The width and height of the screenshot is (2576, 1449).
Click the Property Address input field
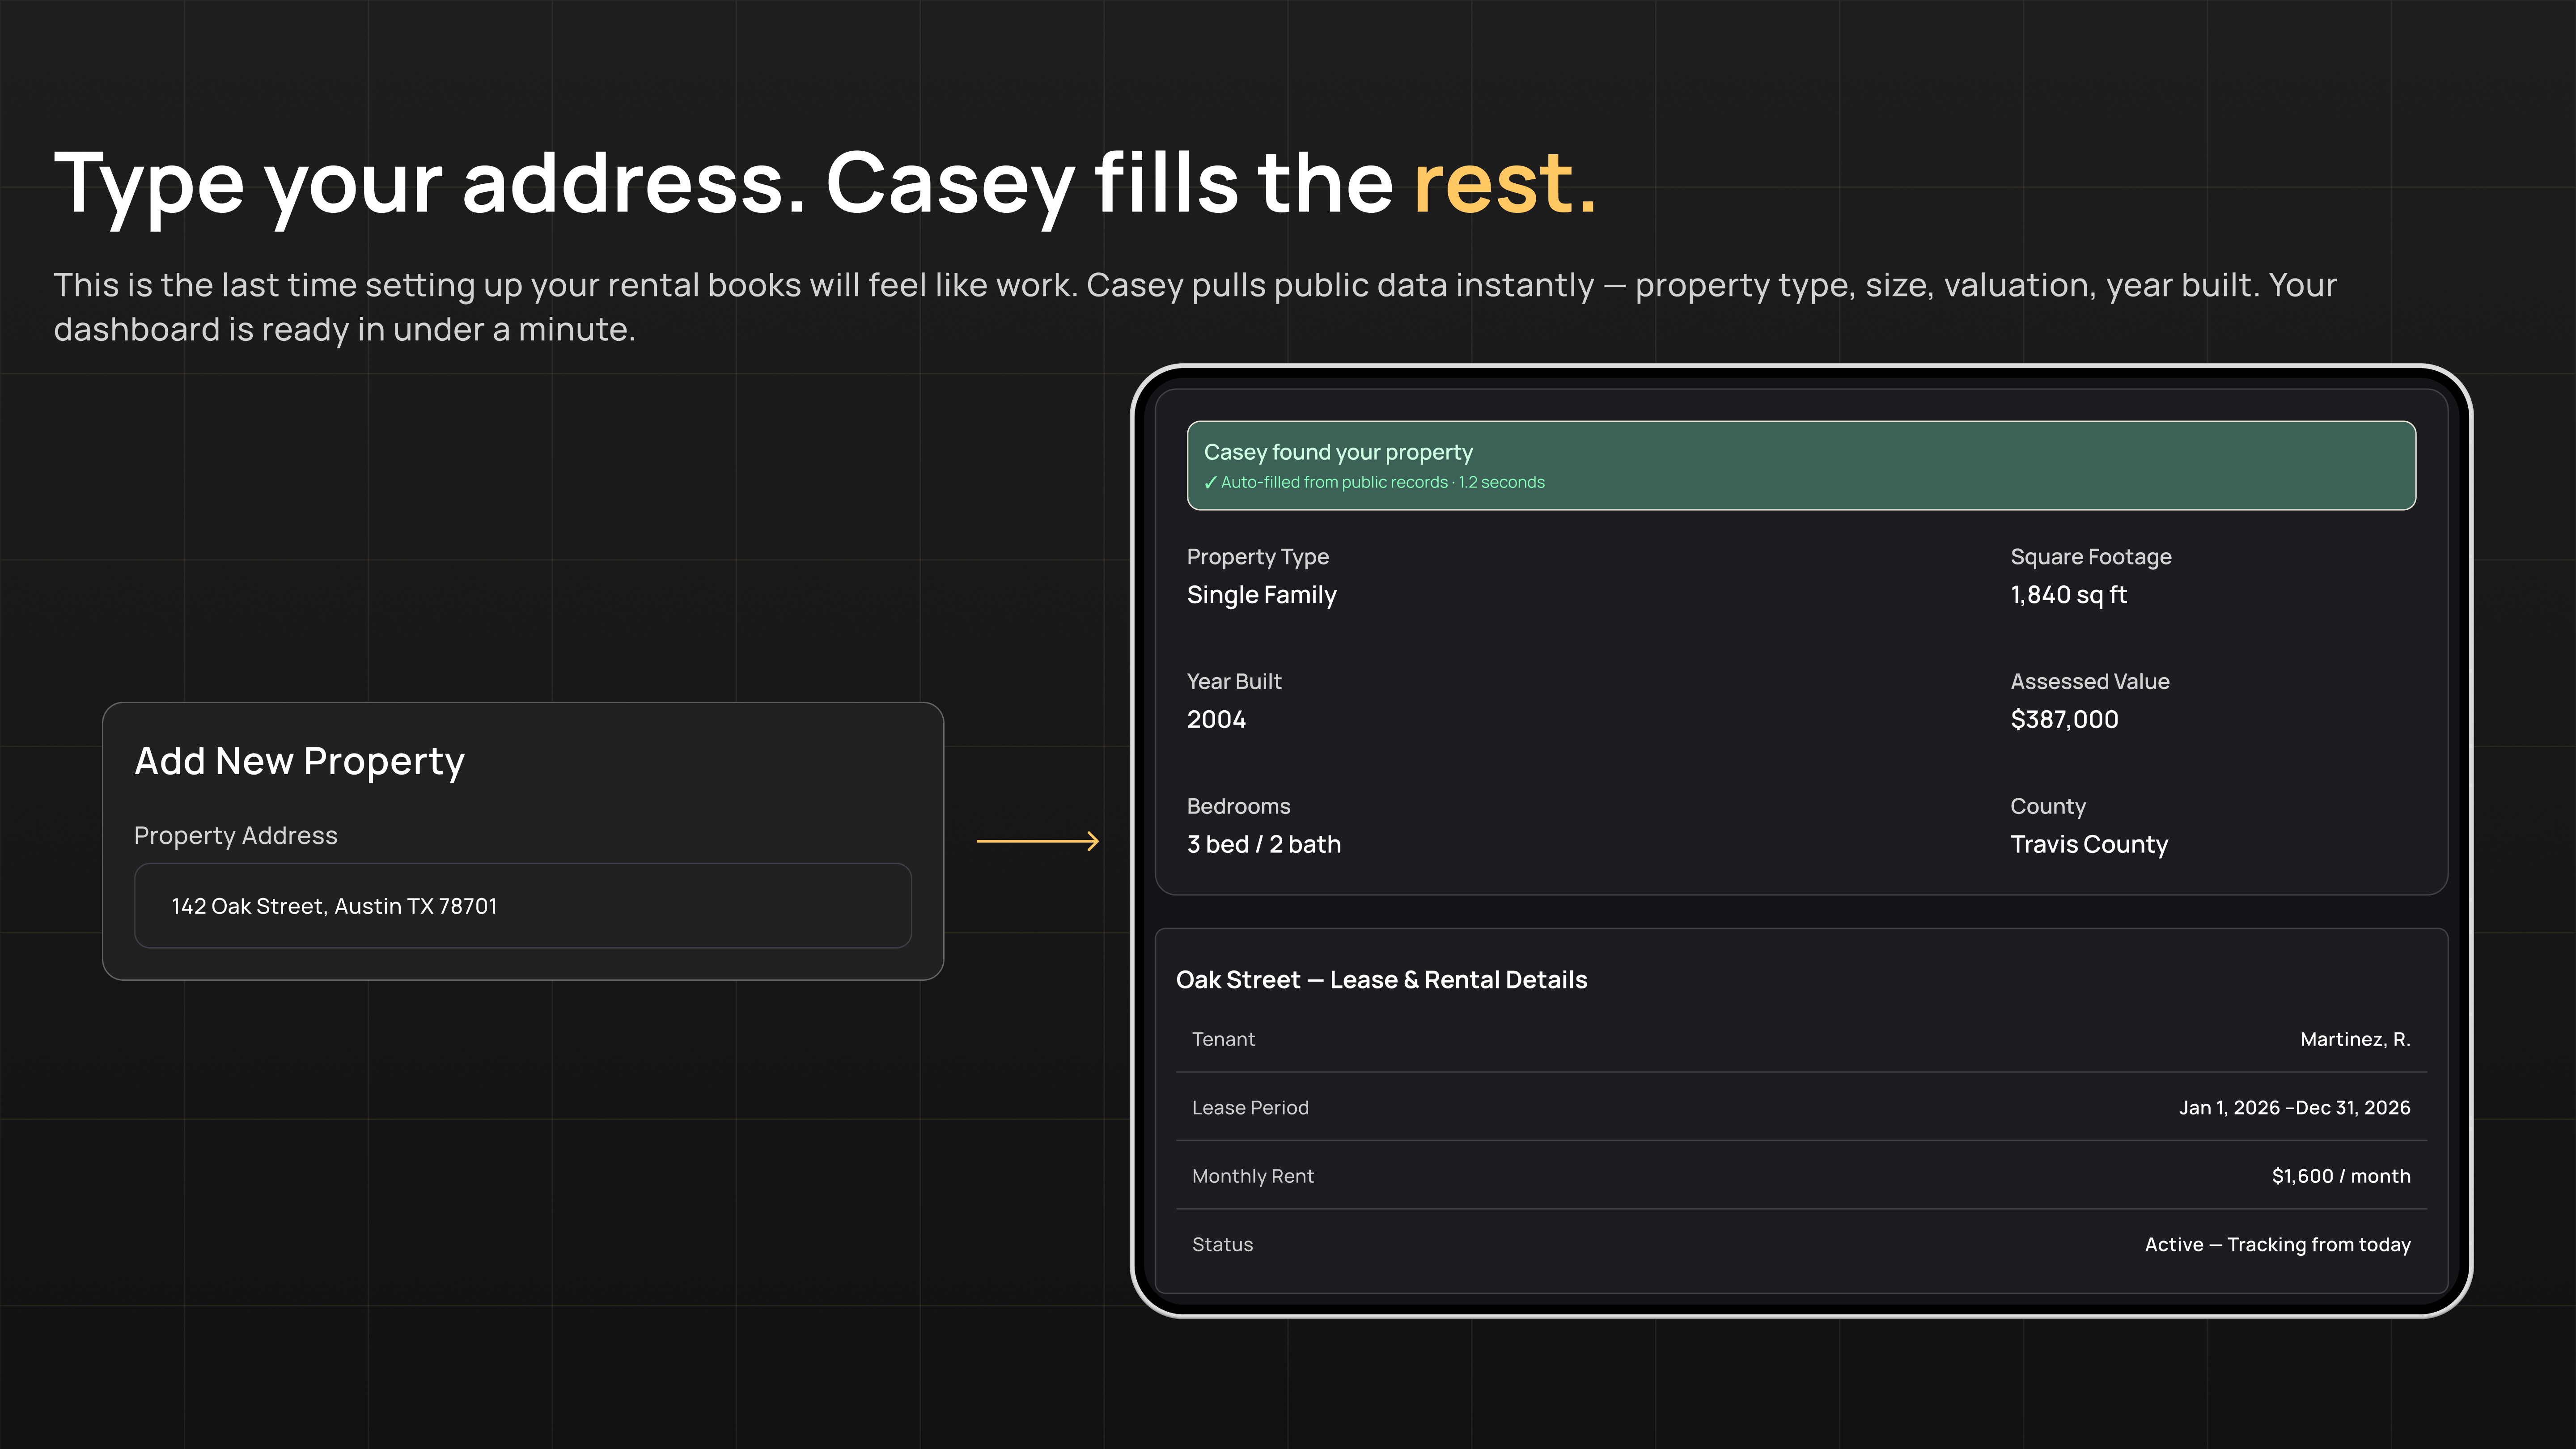coord(523,905)
